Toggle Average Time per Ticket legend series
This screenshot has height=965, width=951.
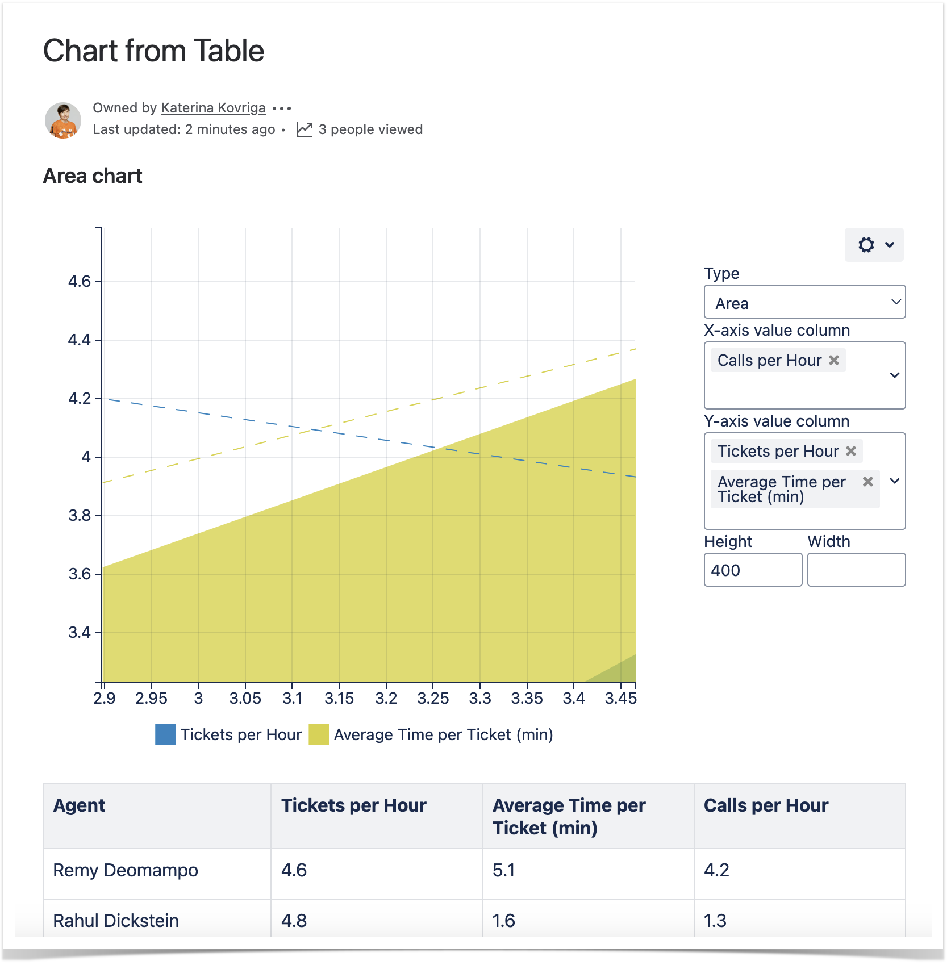[x=432, y=734]
